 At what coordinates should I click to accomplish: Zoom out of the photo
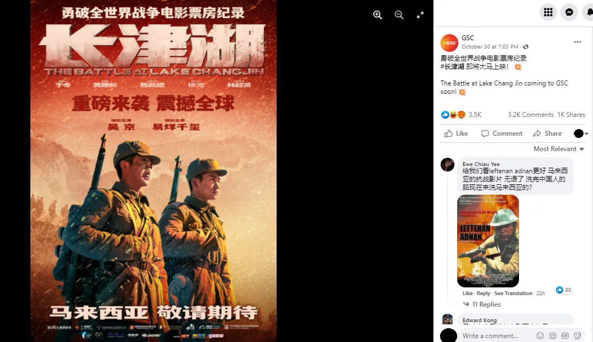point(399,15)
